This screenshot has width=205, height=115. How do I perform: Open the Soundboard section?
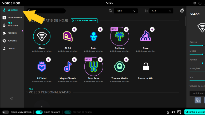point(12,18)
